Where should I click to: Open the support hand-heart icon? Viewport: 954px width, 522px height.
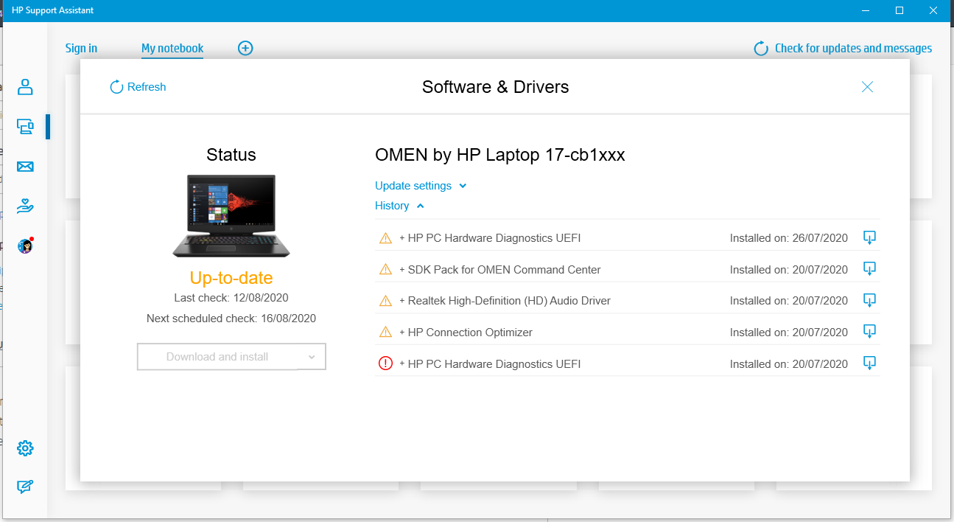pyautogui.click(x=25, y=206)
